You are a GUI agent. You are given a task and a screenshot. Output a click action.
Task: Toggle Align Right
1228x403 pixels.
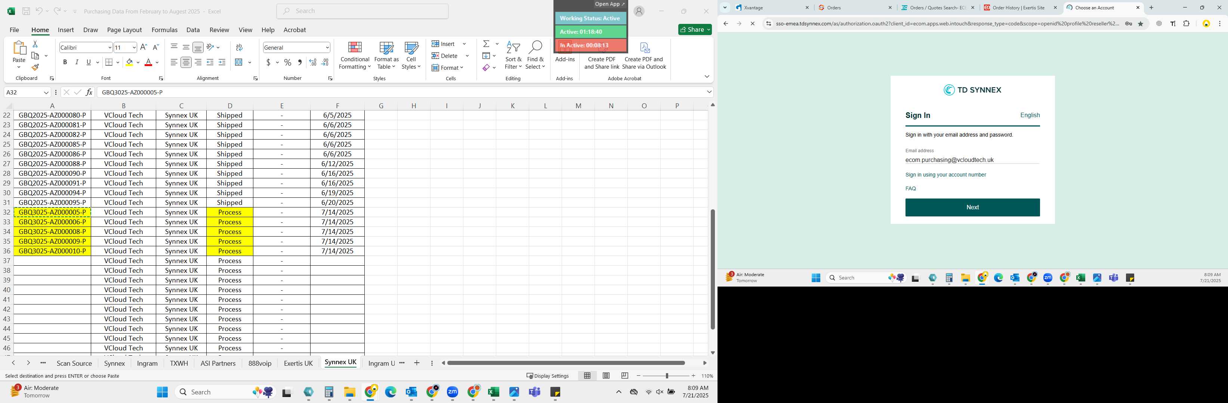[198, 62]
